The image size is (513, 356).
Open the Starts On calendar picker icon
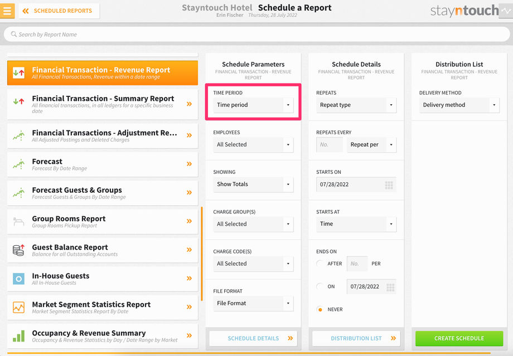[x=389, y=186]
